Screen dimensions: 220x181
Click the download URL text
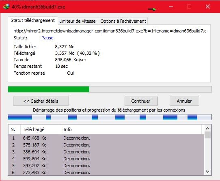(110, 31)
